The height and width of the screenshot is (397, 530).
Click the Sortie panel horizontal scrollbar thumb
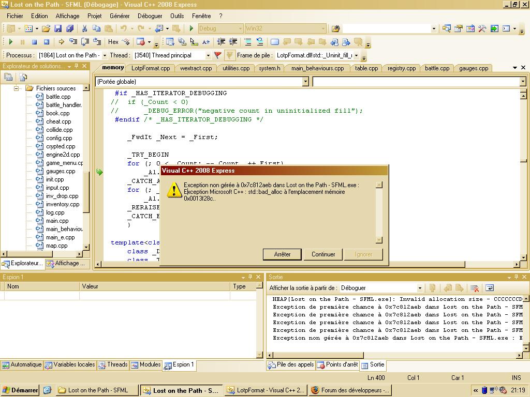[318, 355]
